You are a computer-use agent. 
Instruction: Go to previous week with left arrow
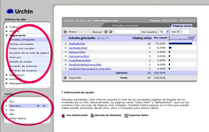[x=38, y=106]
